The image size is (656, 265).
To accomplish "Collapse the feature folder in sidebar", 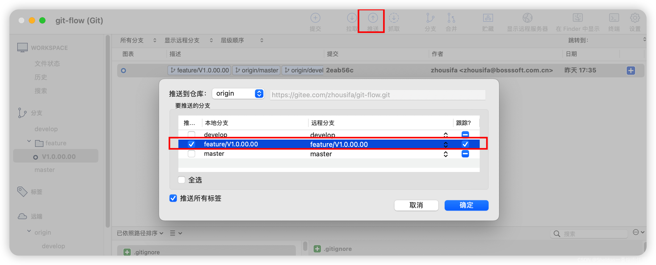I will 29,141.
